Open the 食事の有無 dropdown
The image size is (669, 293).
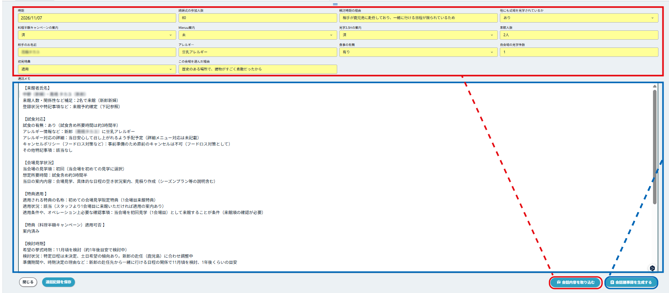click(418, 52)
